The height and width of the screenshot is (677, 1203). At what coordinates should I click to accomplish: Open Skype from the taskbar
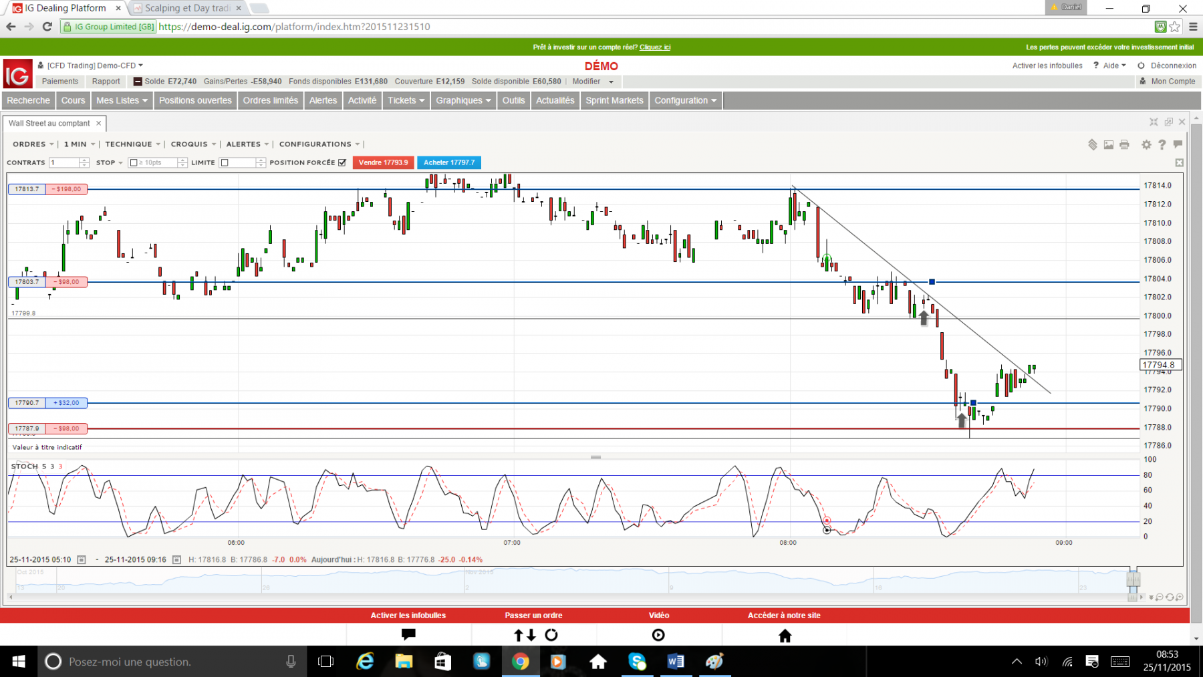tap(637, 662)
